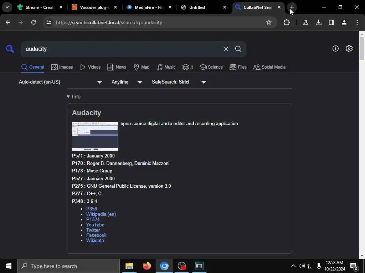Screen dimensions: 365x273
Task: Select the General search category
Action: (x=32, y=67)
